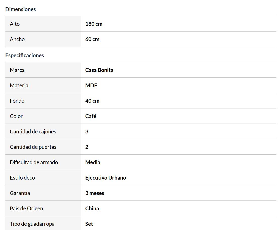
Task: Select the Fondo row label
Action: pyautogui.click(x=17, y=101)
